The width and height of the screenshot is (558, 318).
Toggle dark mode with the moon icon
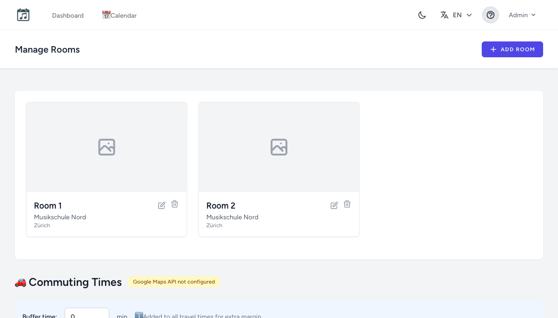[422, 15]
